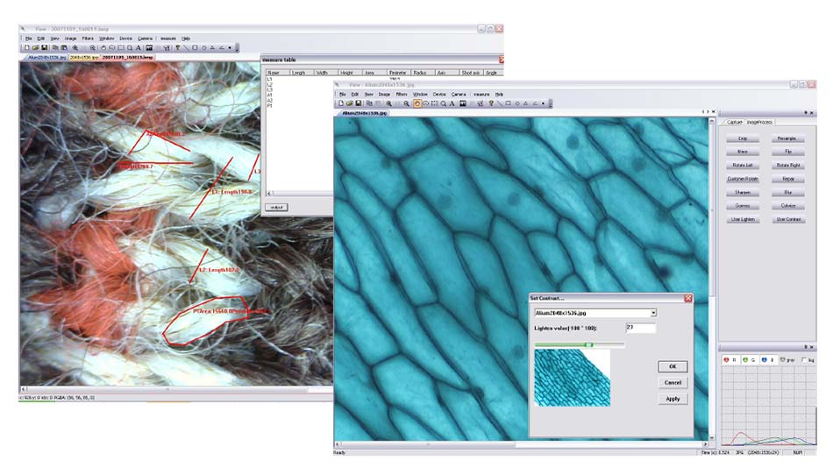The width and height of the screenshot is (833, 475).
Task: Select the hand pan tool in back window
Action: point(103,48)
